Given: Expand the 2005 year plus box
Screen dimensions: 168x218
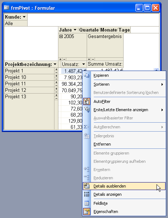Looking at the screenshot, I should 61,37.
